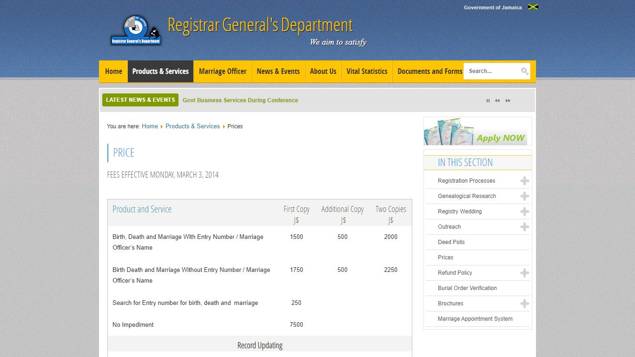635x357 pixels.
Task: Click the Jamaican flag icon
Action: 533,7
